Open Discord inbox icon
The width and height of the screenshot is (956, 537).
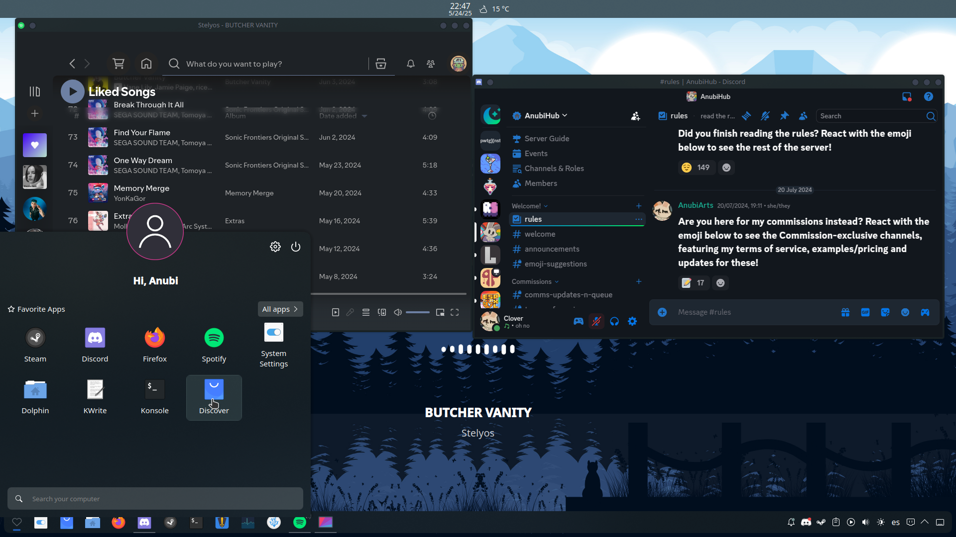tap(907, 96)
